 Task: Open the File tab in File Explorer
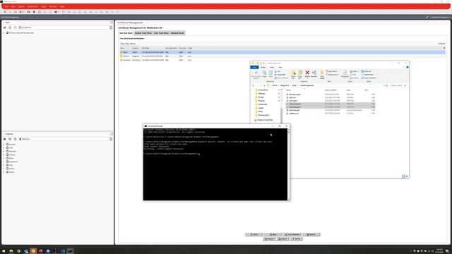[254, 68]
